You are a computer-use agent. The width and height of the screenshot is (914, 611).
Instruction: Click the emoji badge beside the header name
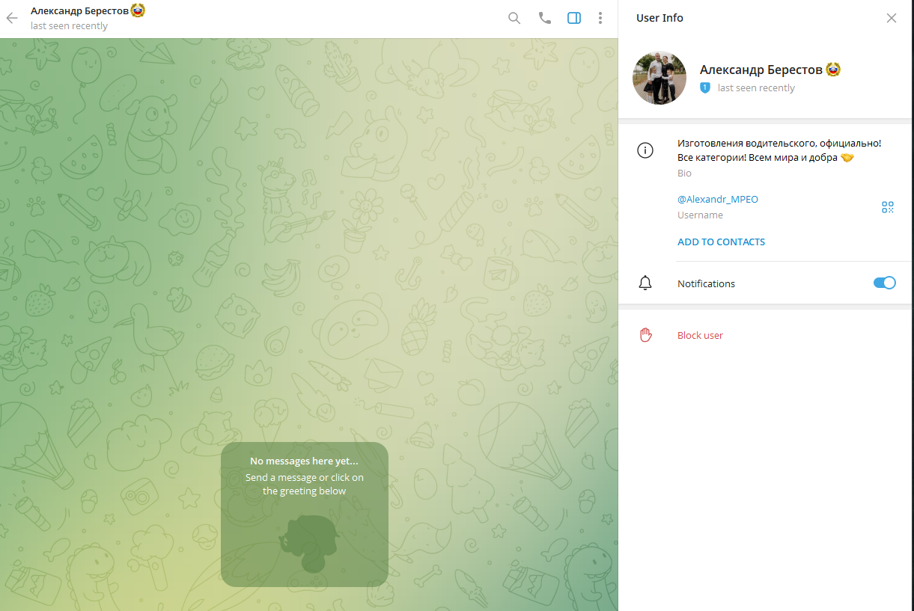tap(137, 10)
